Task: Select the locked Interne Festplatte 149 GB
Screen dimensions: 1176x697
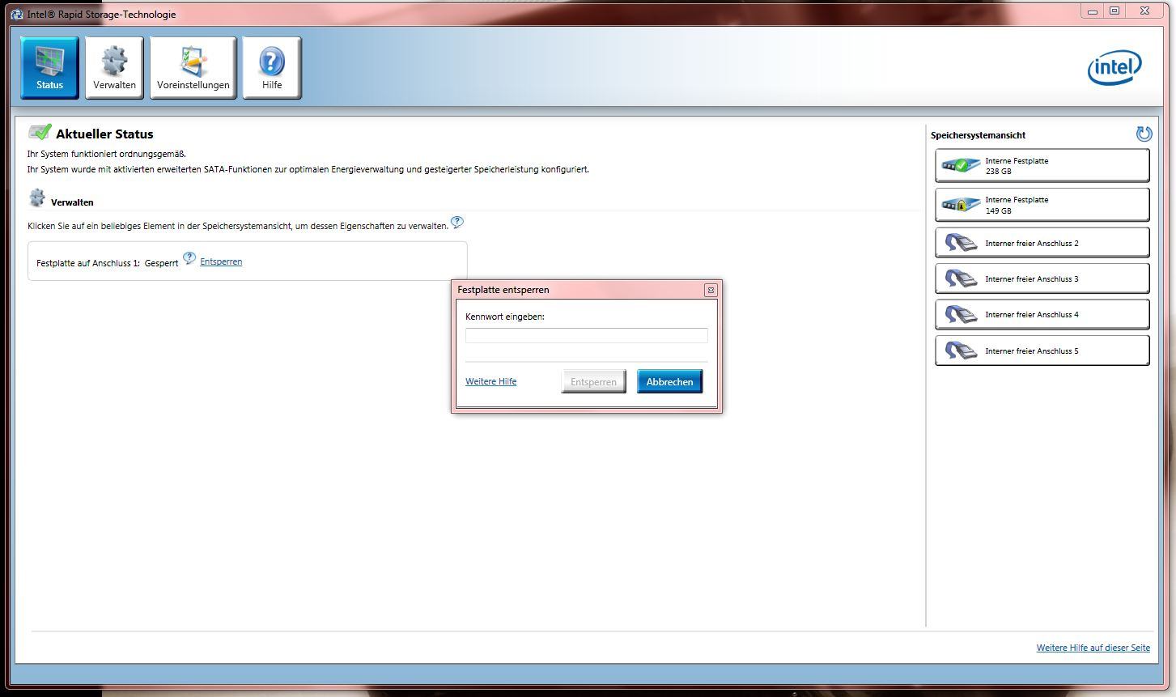Action: (x=1042, y=205)
